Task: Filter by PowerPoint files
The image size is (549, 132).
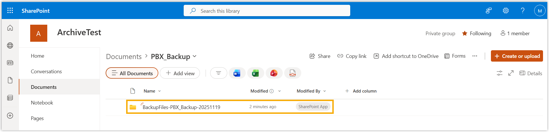Action: (x=274, y=73)
